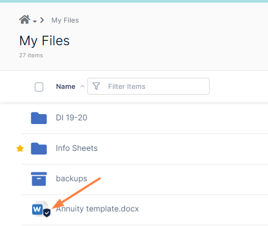Click the funnel filter icon
Screen dimensions: 268x226
(x=96, y=86)
